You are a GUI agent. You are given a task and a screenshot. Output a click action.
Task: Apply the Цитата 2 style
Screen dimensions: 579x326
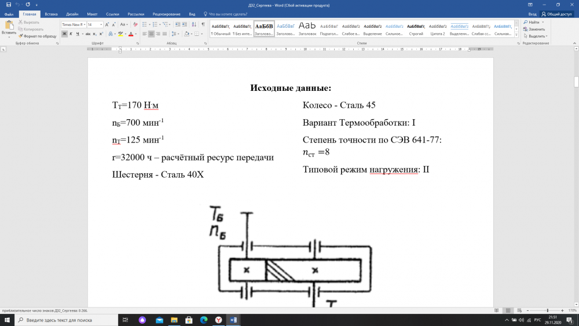tap(438, 29)
